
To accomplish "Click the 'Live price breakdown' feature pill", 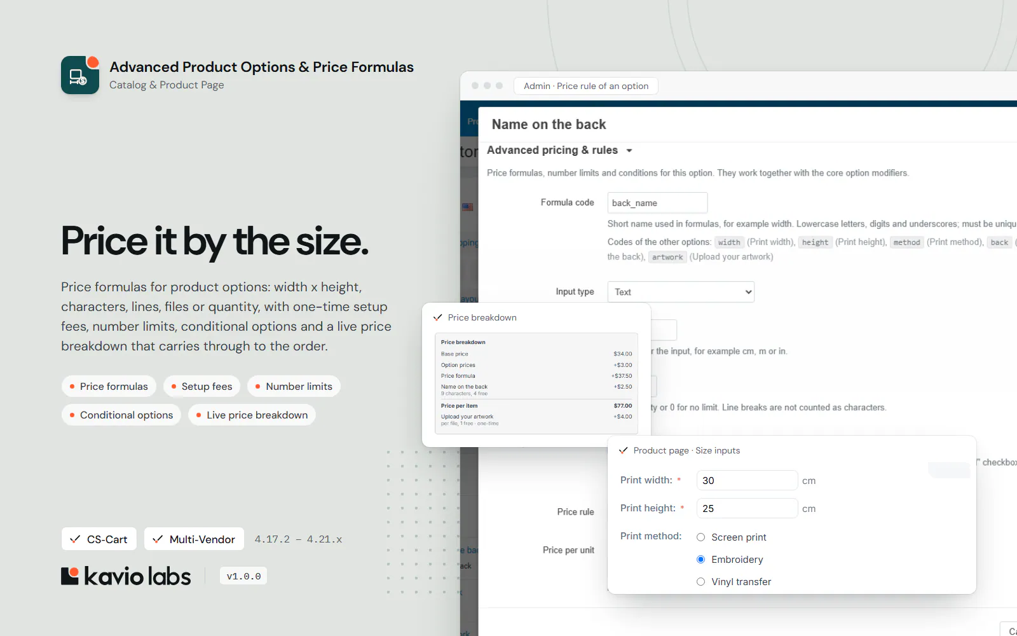I will tap(252, 415).
